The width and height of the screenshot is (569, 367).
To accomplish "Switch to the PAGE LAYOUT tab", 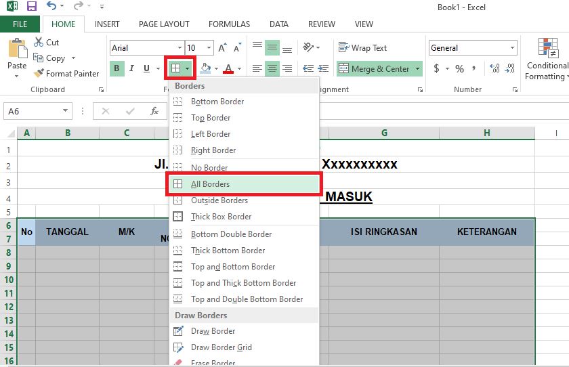I will [x=164, y=24].
